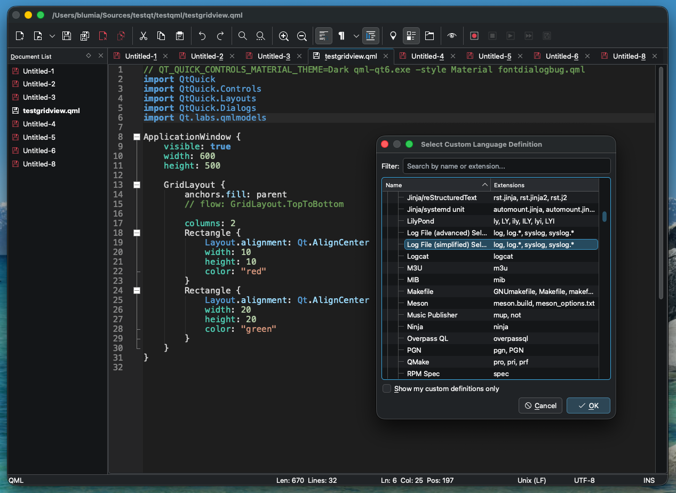This screenshot has height=493, width=676.
Task: Cut selection with the scissors icon
Action: click(x=143, y=36)
